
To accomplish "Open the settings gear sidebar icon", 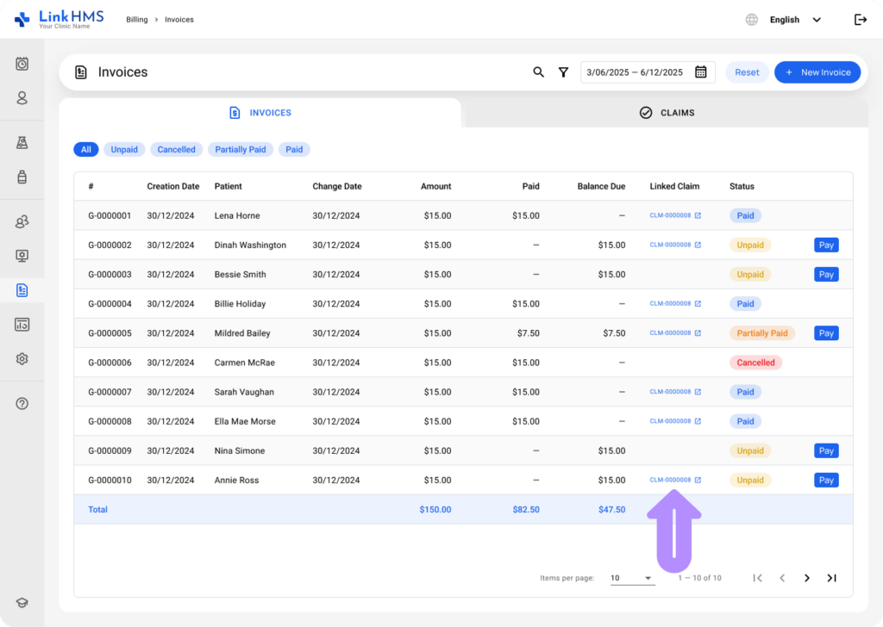I will (x=22, y=359).
